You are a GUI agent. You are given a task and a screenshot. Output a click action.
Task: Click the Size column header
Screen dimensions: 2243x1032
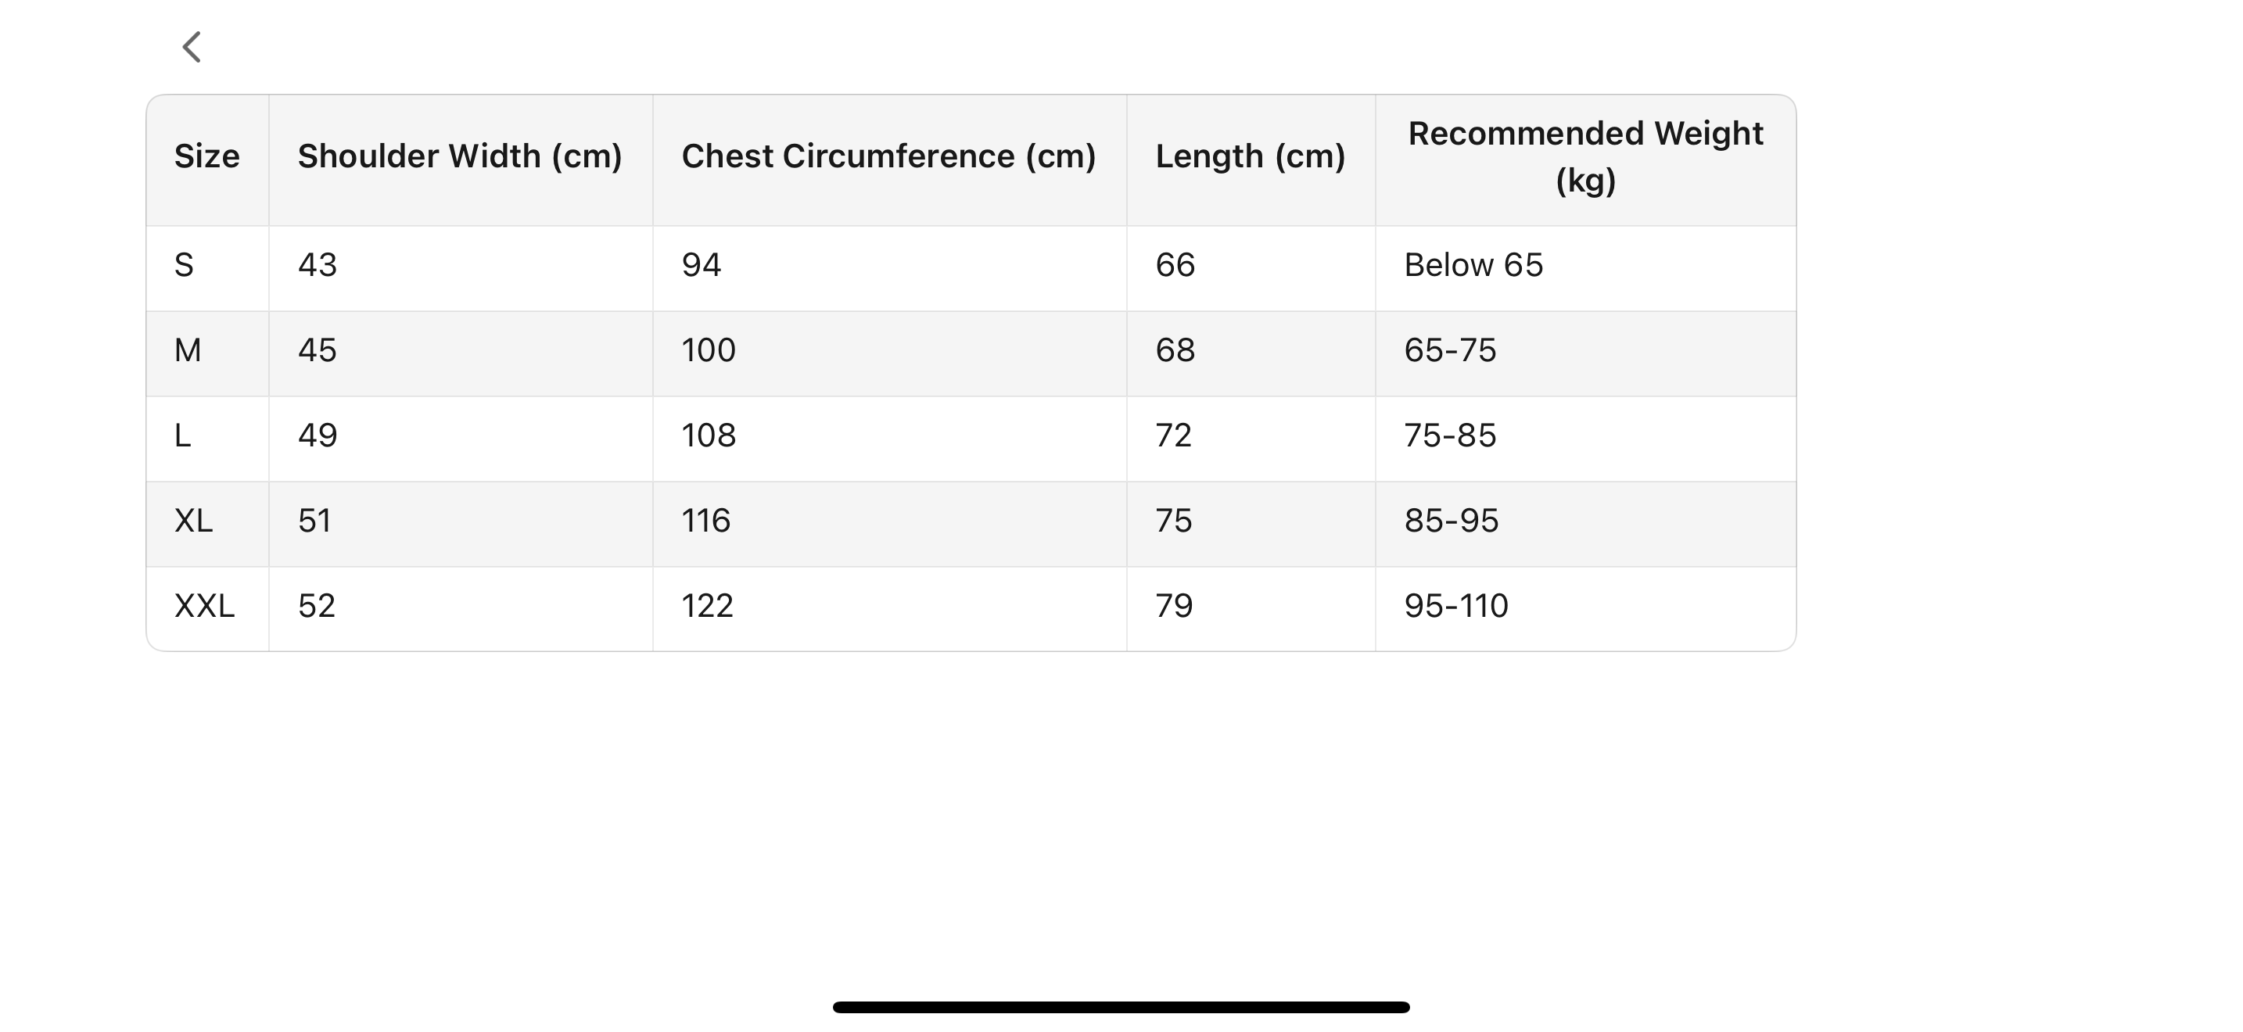coord(206,156)
